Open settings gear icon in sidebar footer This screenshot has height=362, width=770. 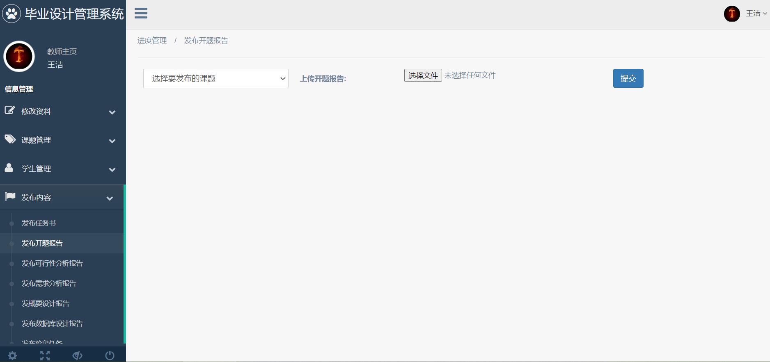[13, 355]
